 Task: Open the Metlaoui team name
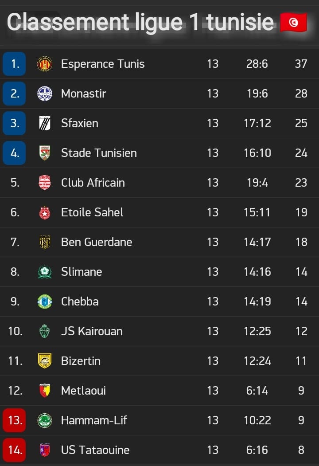(x=83, y=391)
